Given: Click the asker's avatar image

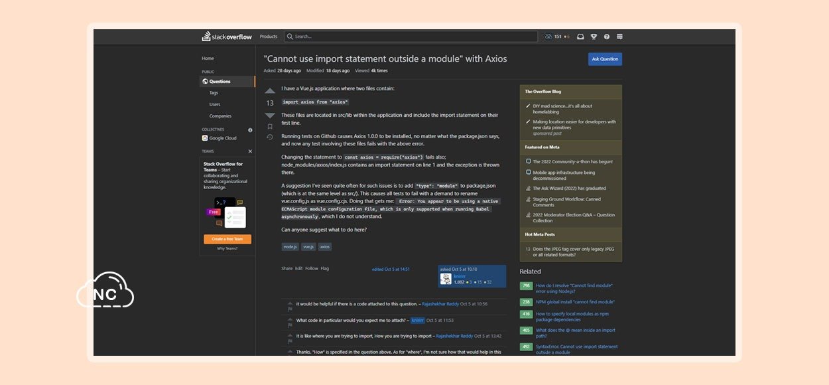Looking at the screenshot, I should point(446,279).
